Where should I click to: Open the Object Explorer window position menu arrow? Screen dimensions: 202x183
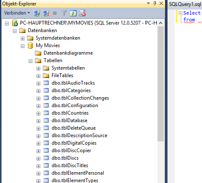tap(148, 3)
